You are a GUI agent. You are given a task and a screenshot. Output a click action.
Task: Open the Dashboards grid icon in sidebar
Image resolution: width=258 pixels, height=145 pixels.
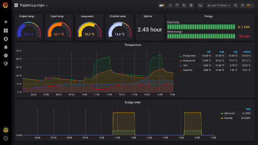click(x=6, y=30)
